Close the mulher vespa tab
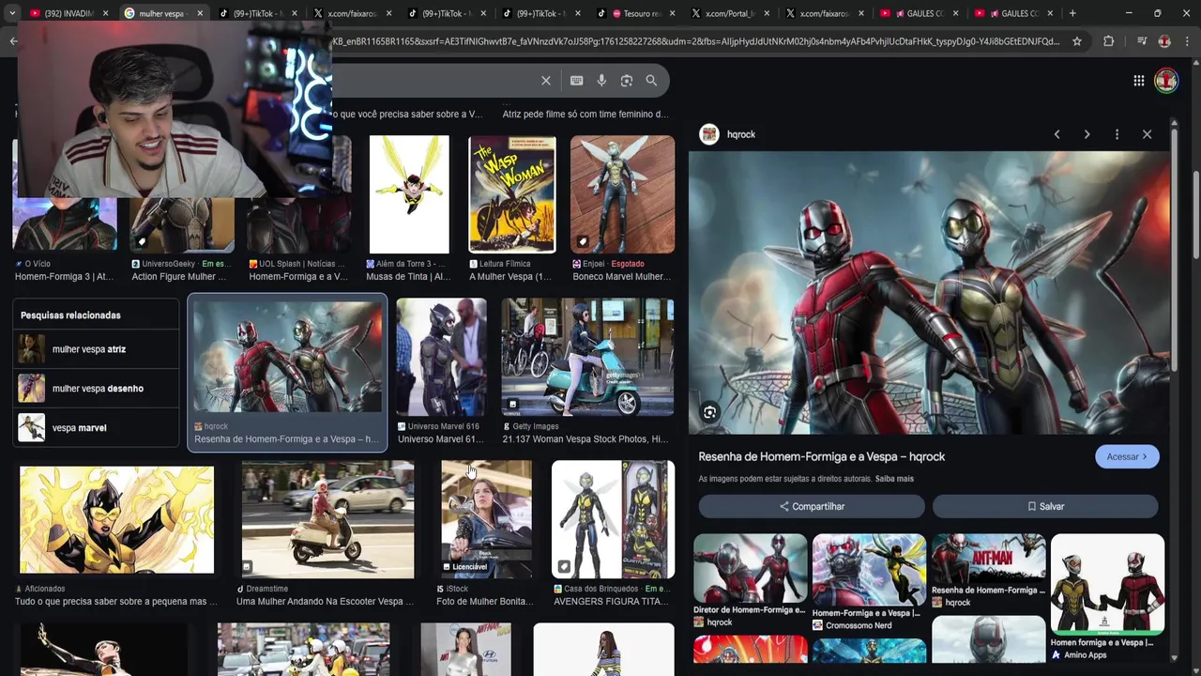Image resolution: width=1201 pixels, height=676 pixels. pos(199,13)
